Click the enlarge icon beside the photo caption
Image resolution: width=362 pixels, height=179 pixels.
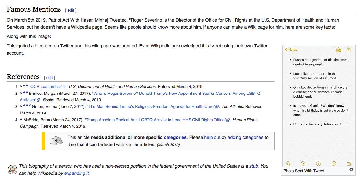click(x=351, y=170)
